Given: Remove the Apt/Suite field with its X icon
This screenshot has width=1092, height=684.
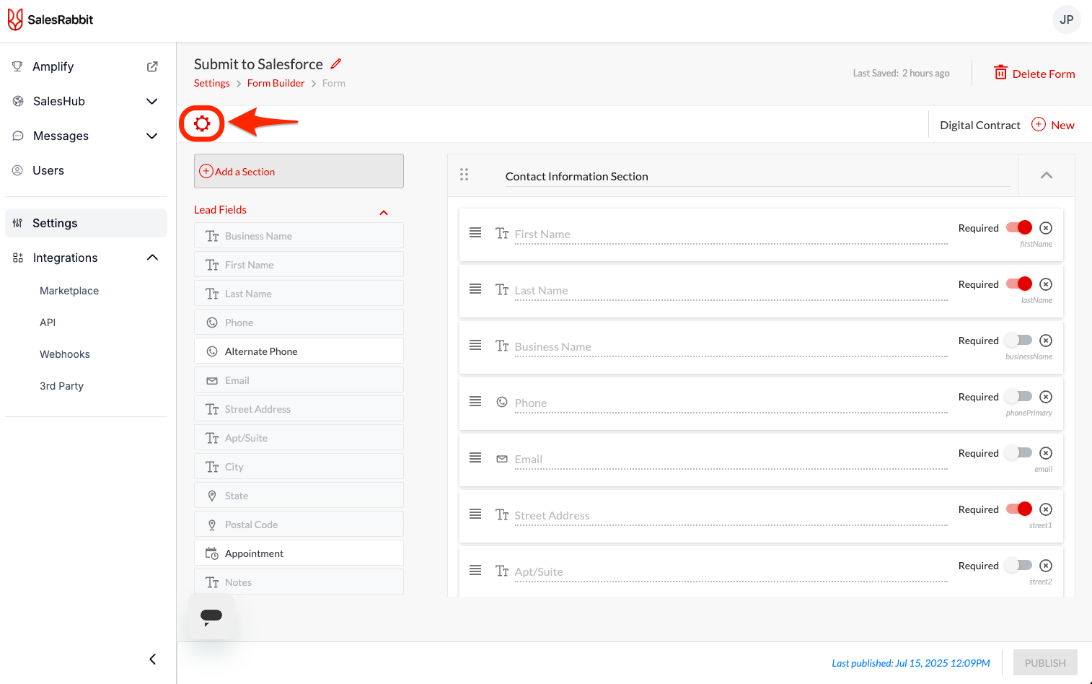Looking at the screenshot, I should 1046,566.
